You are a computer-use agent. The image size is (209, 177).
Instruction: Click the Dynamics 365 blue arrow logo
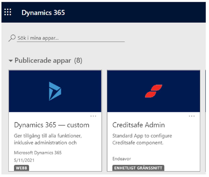[x=55, y=91]
